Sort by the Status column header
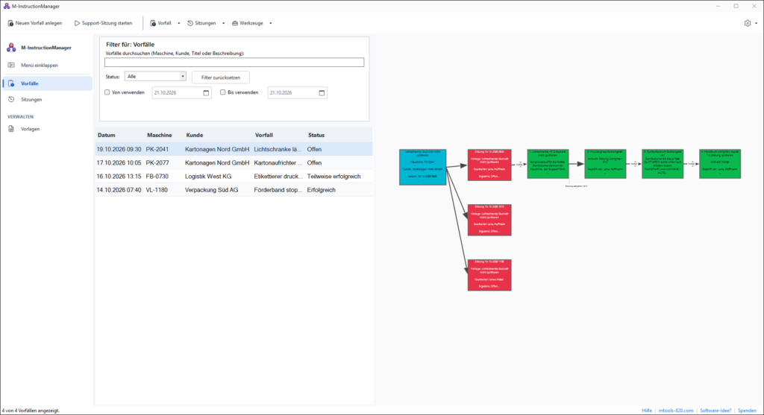This screenshot has width=764, height=415. (339, 135)
